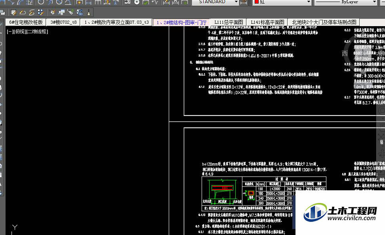385x235 pixels.
Task: Select the Ordinate dimension tool
Action: tap(30, 2)
